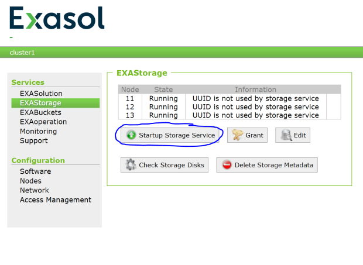Open Access Management settings
The width and height of the screenshot is (363, 265).
pyautogui.click(x=56, y=199)
